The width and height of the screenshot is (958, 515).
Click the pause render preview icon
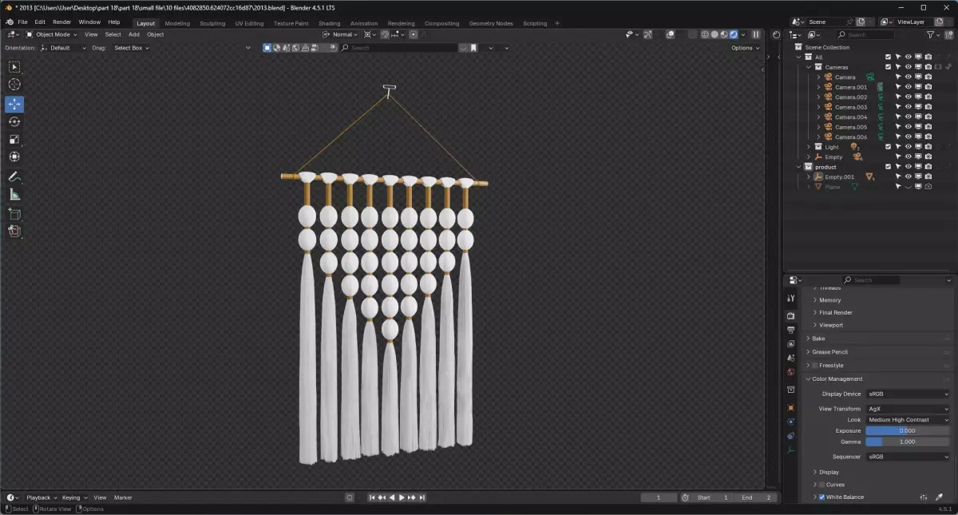click(755, 34)
